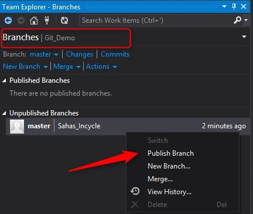Go to Team Explorer Home icon

click(34, 20)
